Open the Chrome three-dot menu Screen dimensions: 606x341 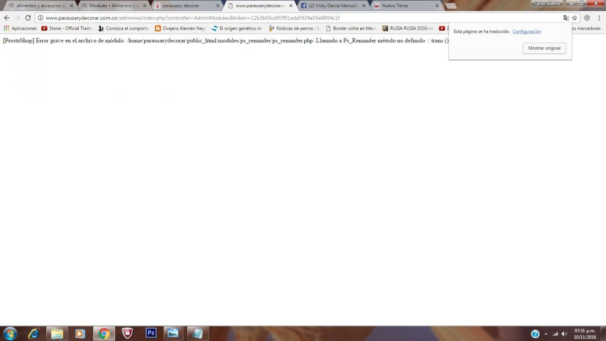point(599,18)
